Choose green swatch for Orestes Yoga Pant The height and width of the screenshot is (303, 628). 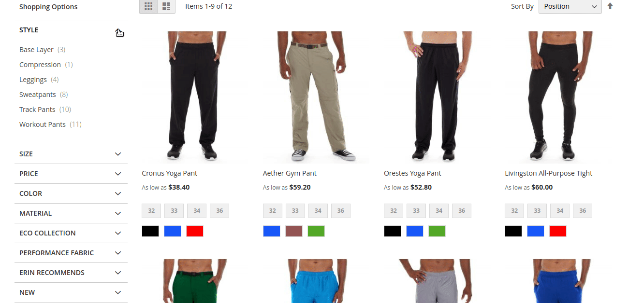[x=437, y=231]
